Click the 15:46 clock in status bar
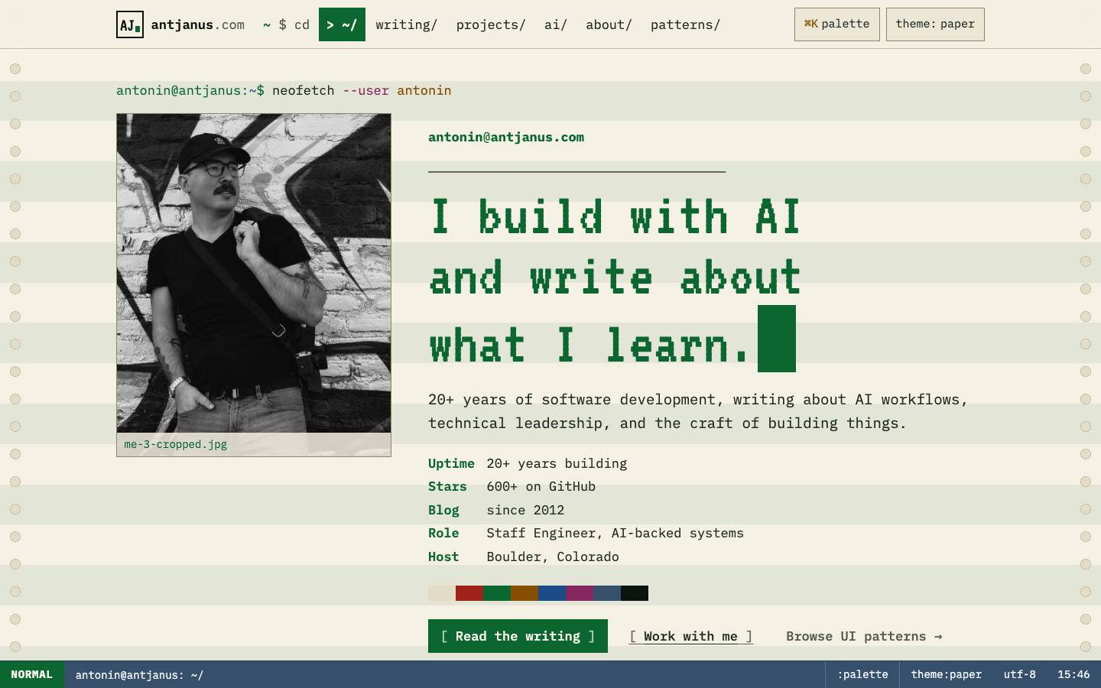 1073,674
